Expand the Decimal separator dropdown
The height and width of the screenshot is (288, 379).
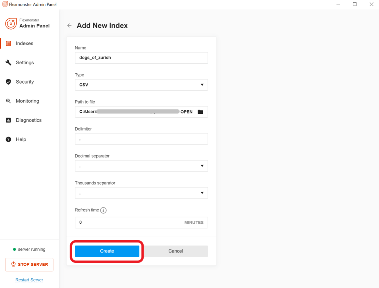click(x=141, y=166)
